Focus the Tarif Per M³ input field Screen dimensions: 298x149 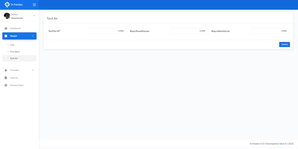(x=107, y=31)
